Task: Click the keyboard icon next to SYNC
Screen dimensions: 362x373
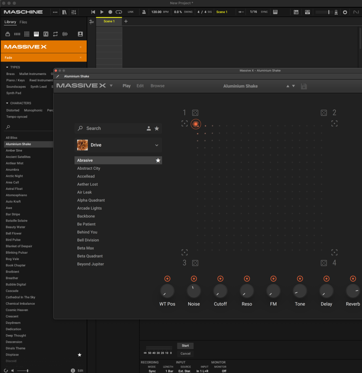Action: click(275, 12)
